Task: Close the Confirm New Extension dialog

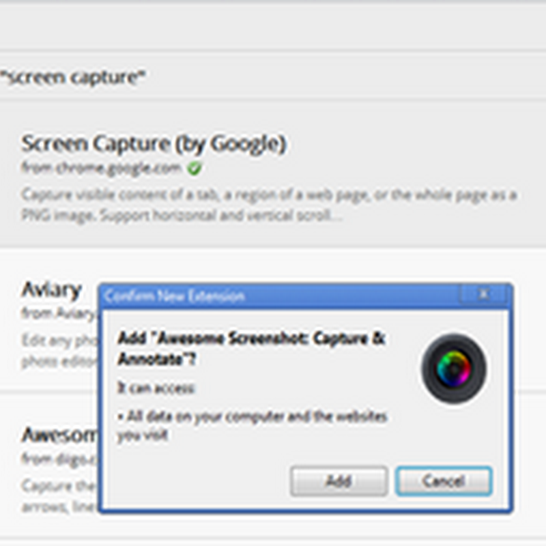Action: (484, 295)
